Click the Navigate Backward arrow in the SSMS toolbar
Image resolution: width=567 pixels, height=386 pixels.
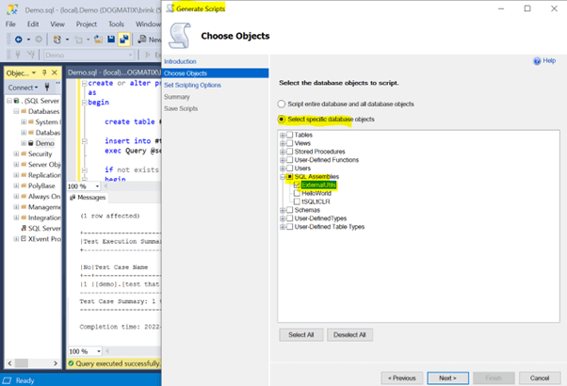click(19, 39)
